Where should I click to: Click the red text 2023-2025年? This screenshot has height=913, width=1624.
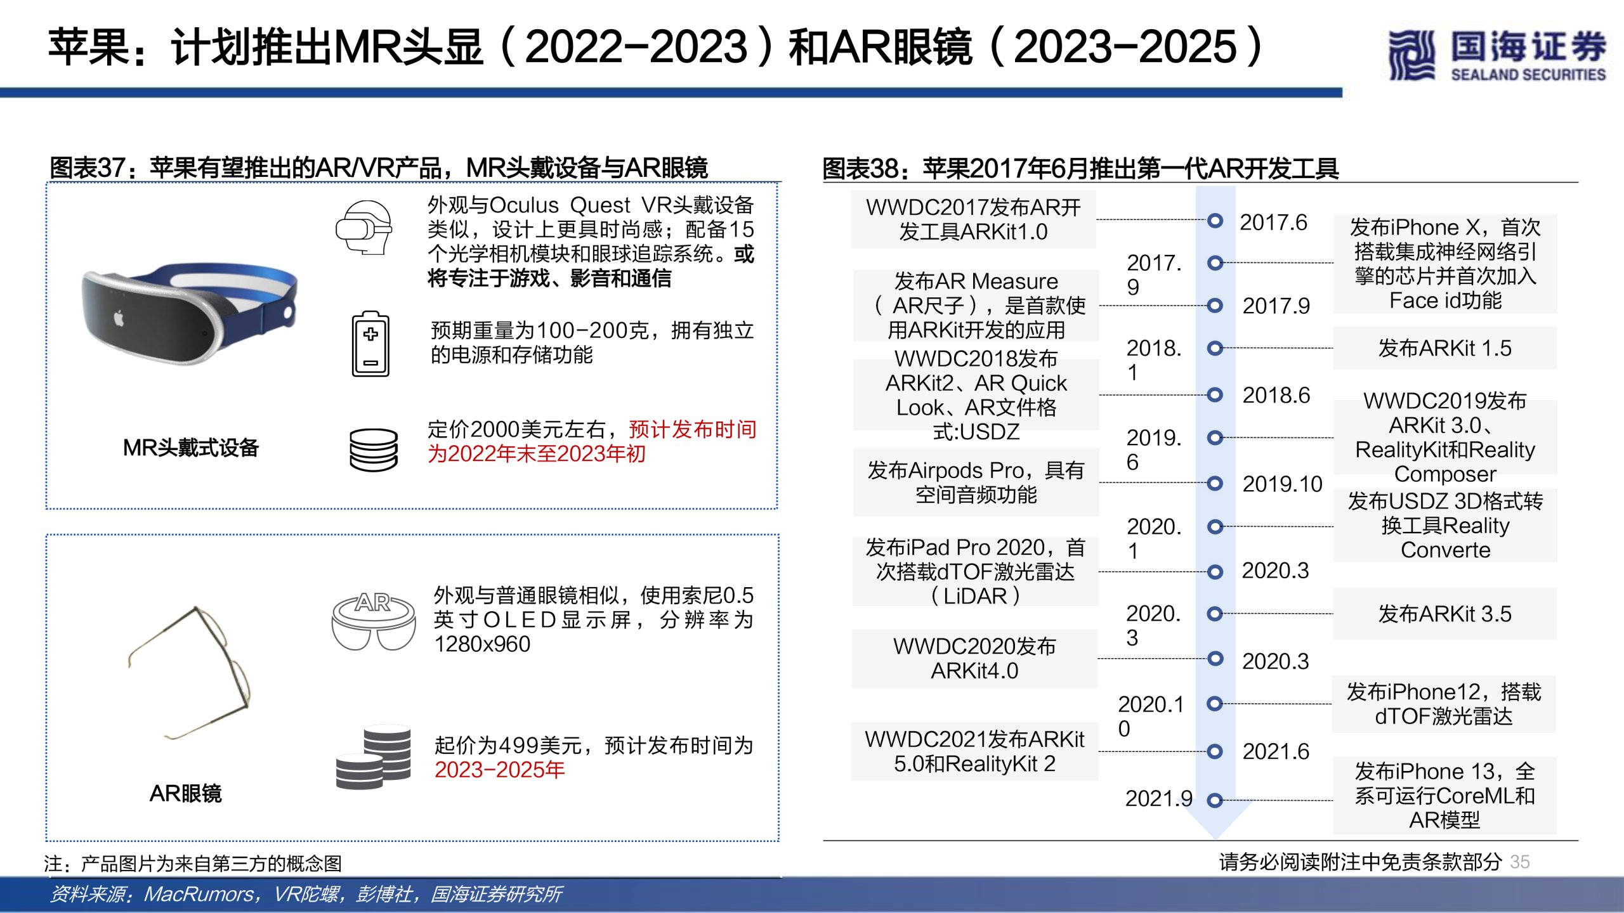pos(500,770)
